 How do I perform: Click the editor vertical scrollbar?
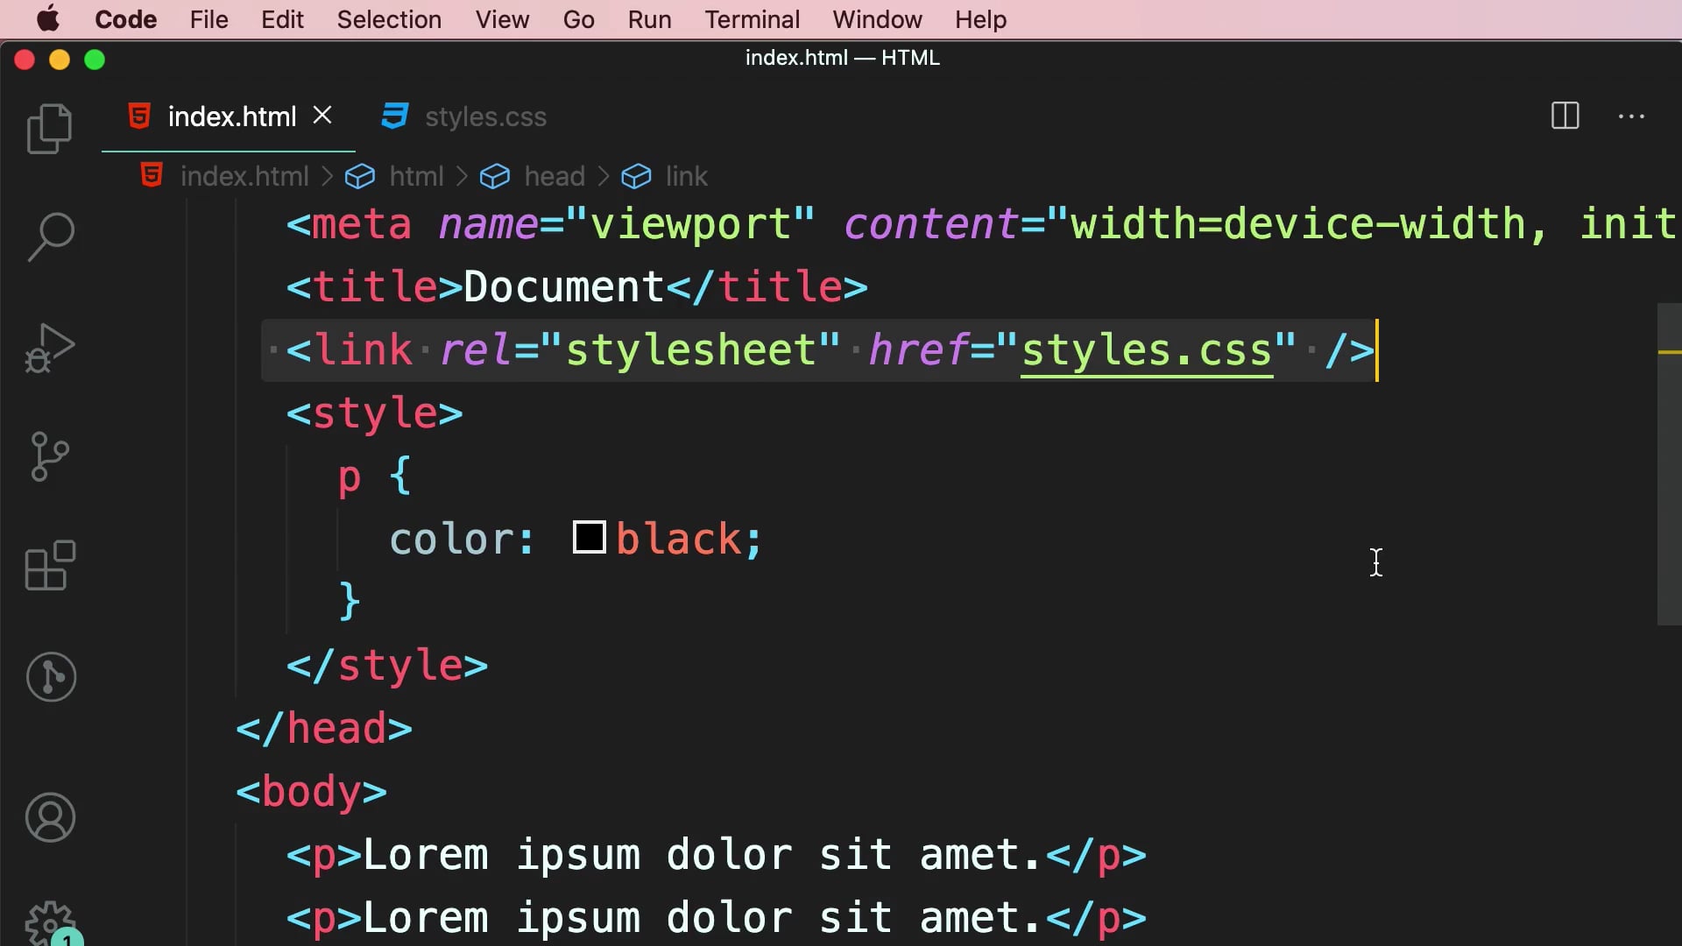tap(1669, 464)
